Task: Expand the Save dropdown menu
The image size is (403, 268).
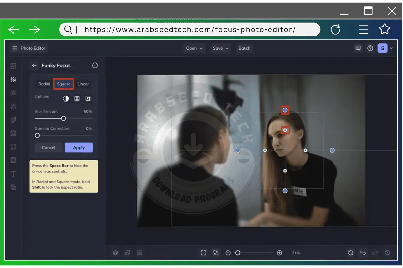Action: (x=221, y=48)
